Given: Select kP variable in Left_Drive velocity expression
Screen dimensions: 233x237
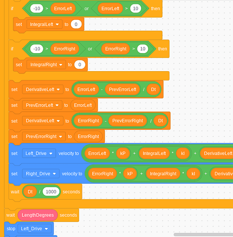Looking at the screenshot, I should (123, 154).
